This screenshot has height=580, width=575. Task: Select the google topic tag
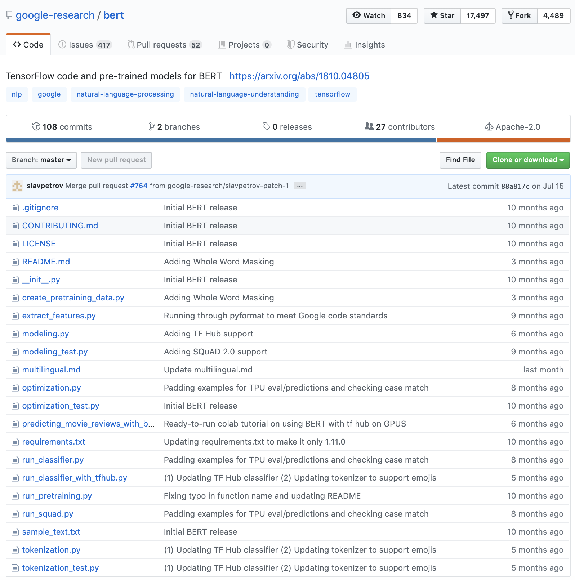(49, 94)
